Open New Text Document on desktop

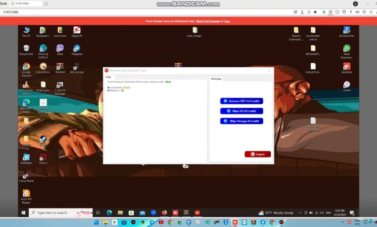[313, 124]
